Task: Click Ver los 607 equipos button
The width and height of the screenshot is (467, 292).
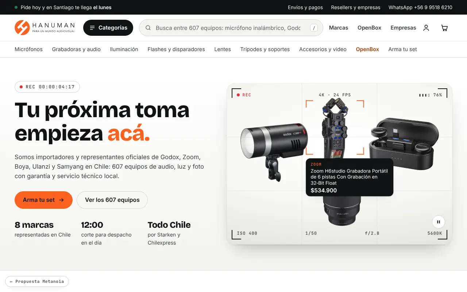Action: click(112, 200)
